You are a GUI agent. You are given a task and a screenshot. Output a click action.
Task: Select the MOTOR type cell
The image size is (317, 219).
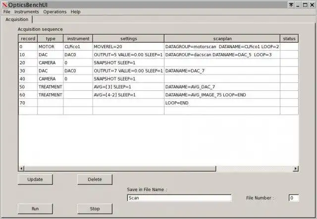(51, 47)
